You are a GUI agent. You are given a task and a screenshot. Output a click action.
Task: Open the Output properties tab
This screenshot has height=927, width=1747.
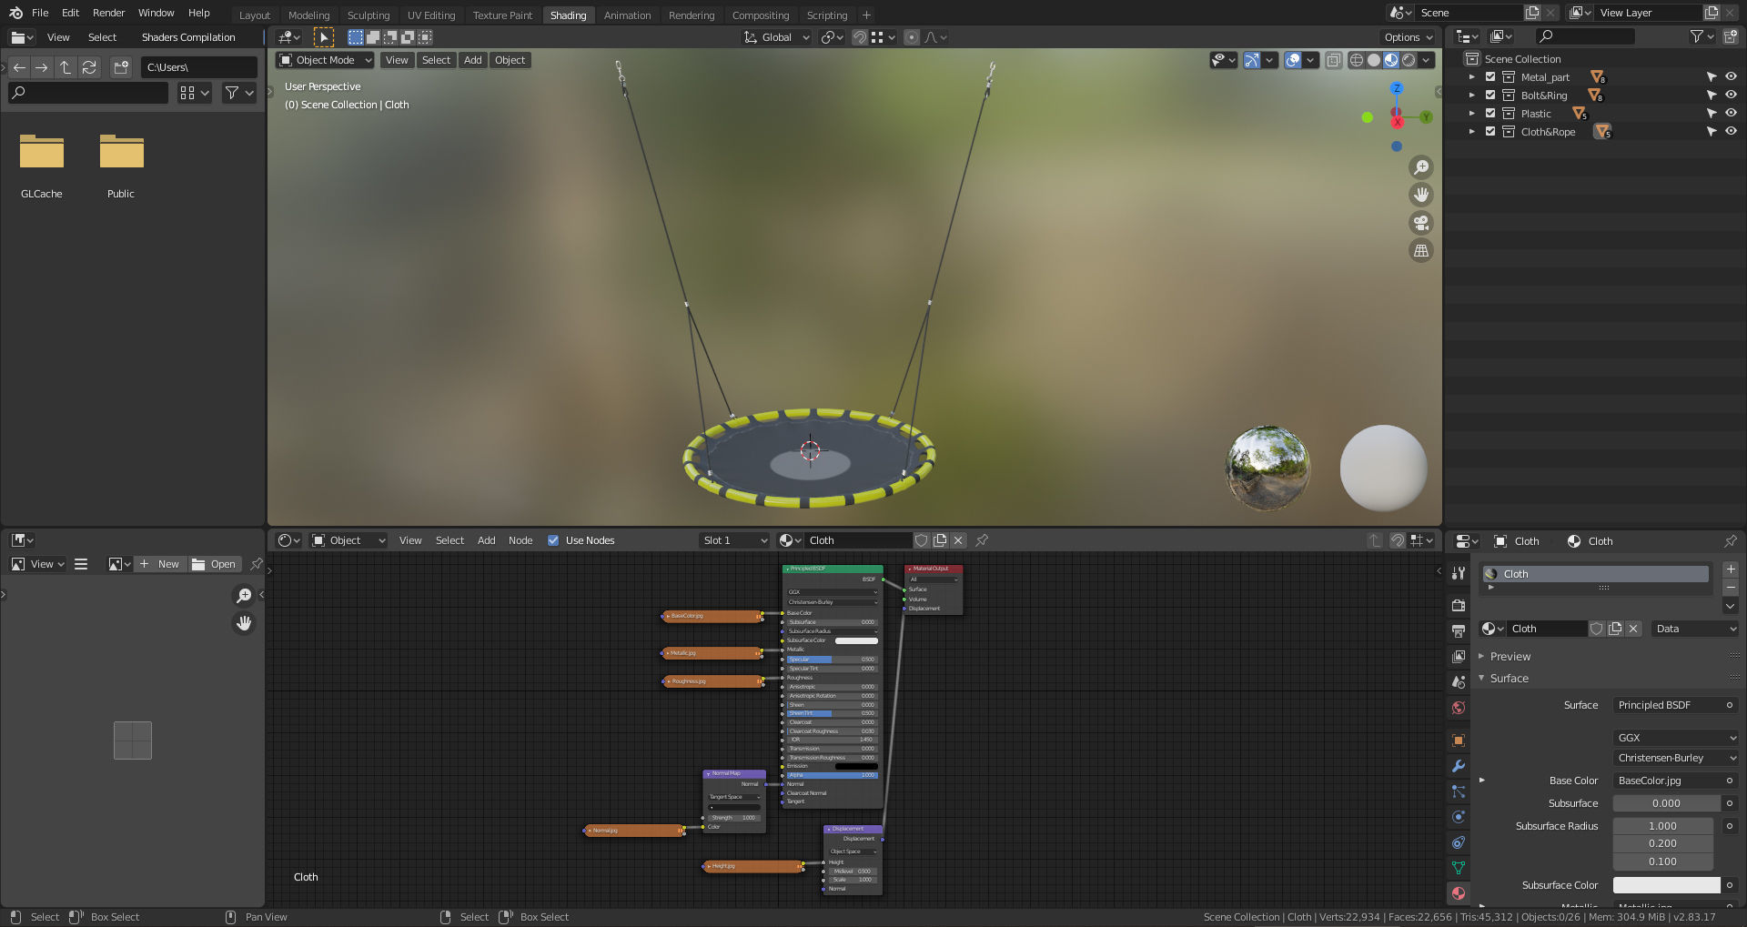pyautogui.click(x=1459, y=630)
